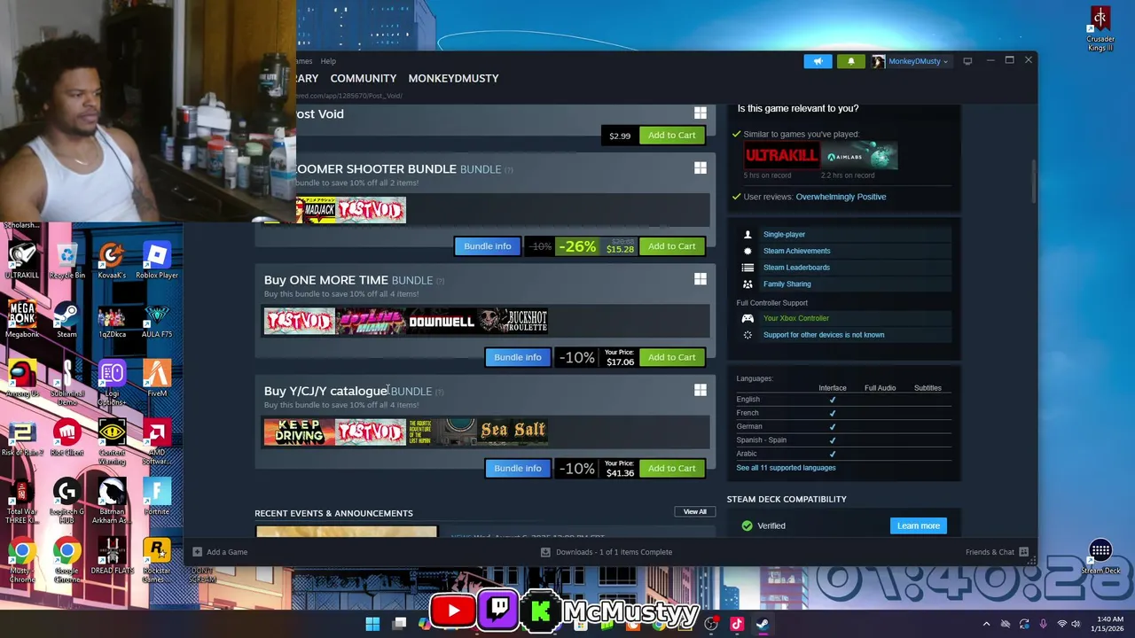
Task: Open the Steam notifications bell
Action: click(x=851, y=61)
